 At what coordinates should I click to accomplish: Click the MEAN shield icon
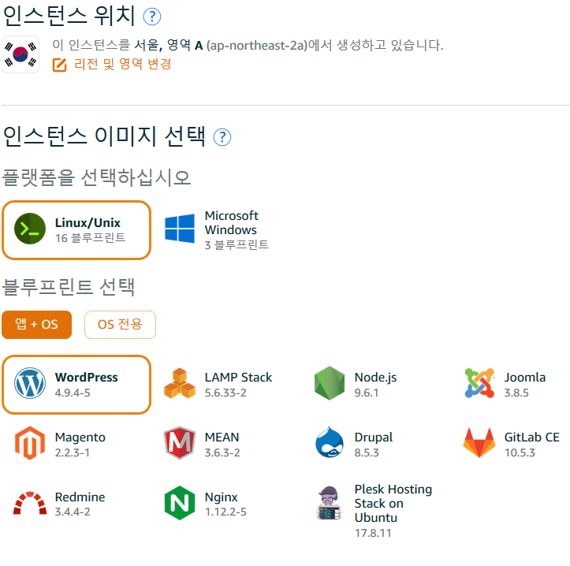pyautogui.click(x=180, y=443)
